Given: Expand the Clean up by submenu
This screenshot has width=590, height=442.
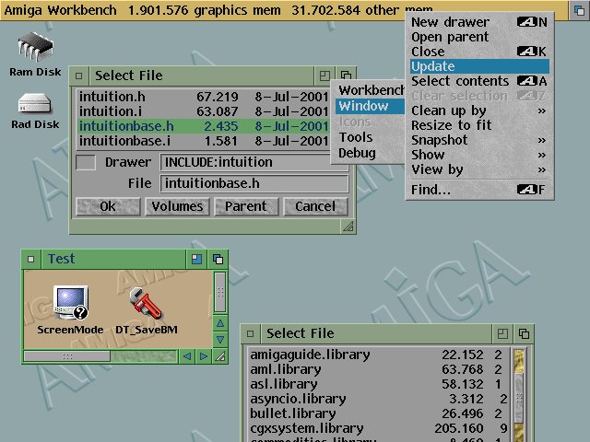Looking at the screenshot, I should (478, 110).
